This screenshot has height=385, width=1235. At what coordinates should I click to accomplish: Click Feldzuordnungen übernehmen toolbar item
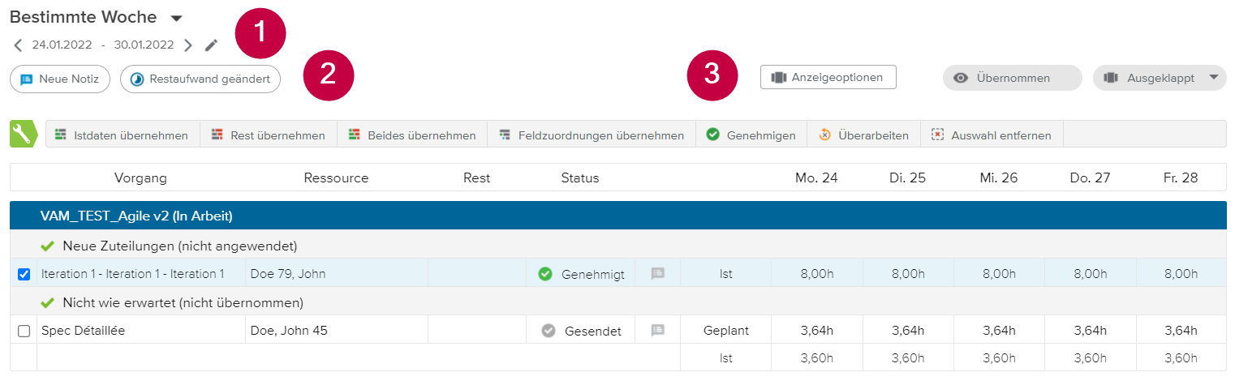pyautogui.click(x=592, y=135)
